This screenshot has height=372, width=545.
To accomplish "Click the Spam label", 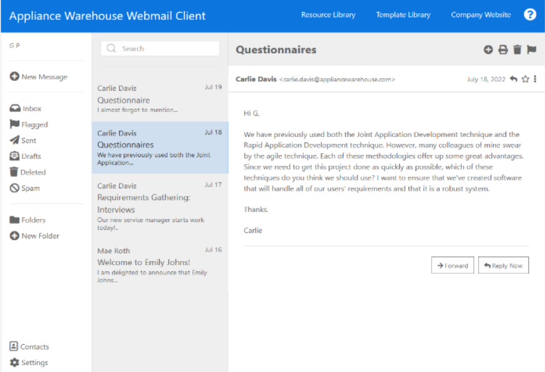I will coord(31,188).
